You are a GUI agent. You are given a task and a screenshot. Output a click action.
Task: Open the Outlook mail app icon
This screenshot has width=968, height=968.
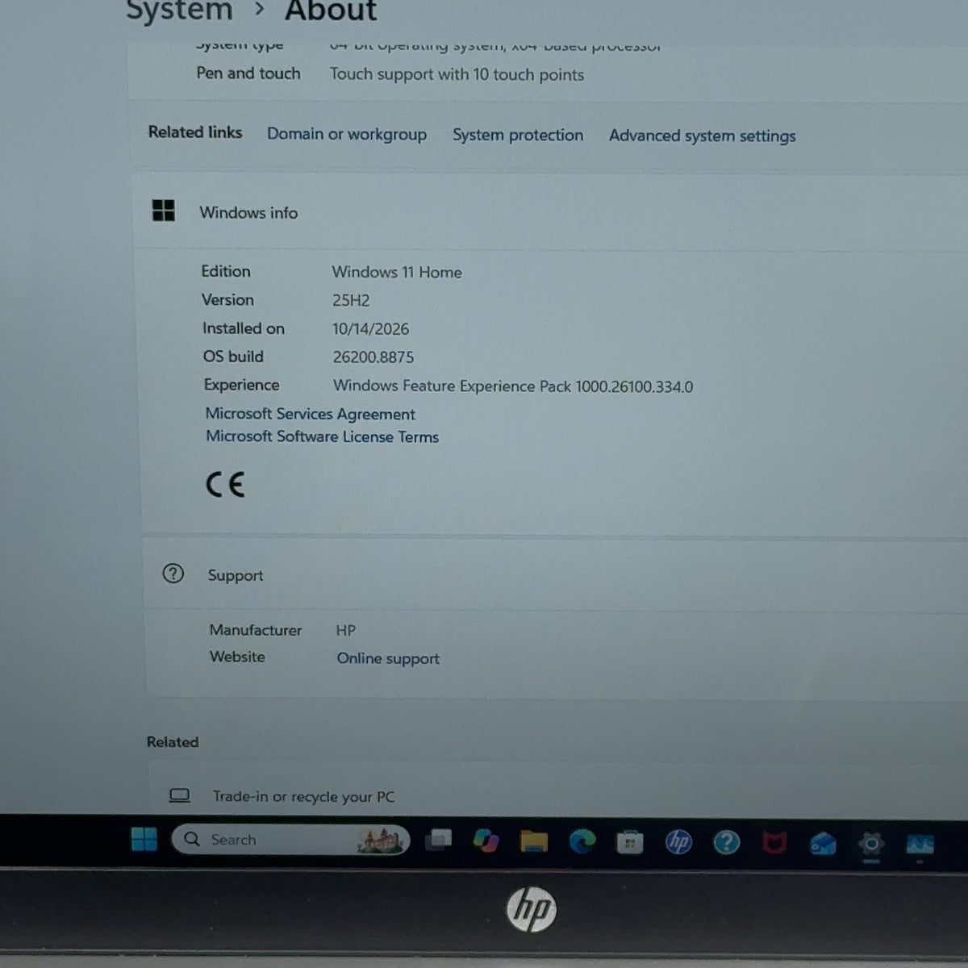823,844
